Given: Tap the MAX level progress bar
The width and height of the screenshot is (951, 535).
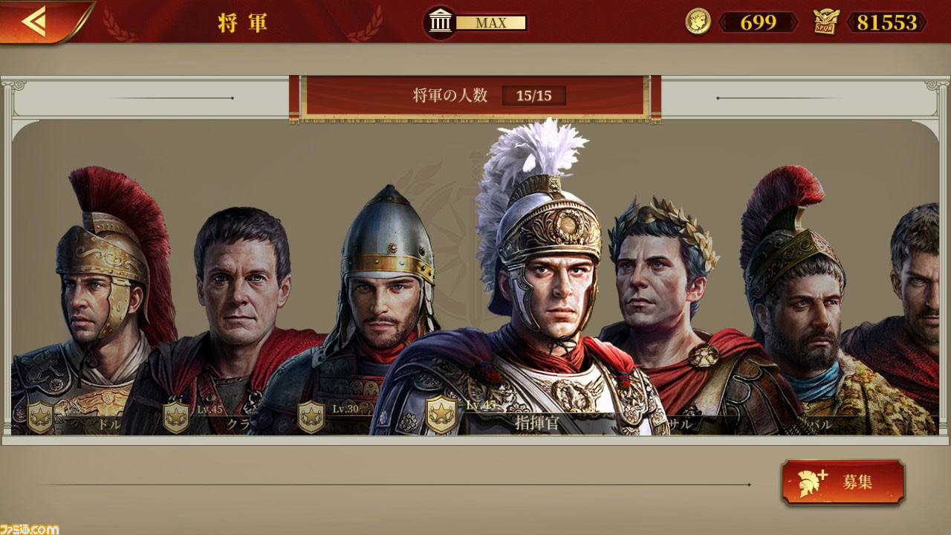Looking at the screenshot, I should coord(490,23).
